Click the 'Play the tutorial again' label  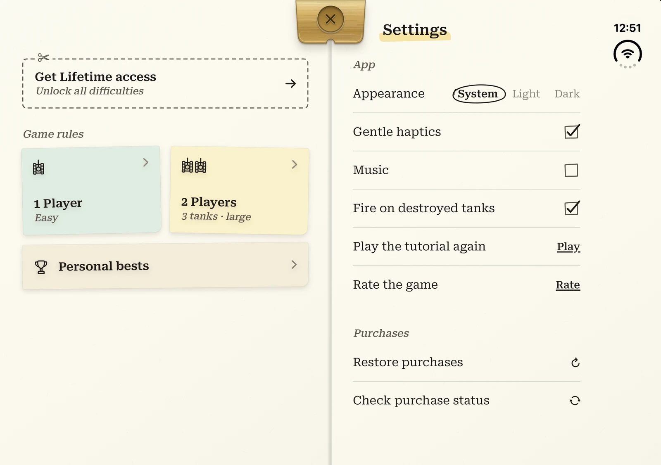pos(419,247)
